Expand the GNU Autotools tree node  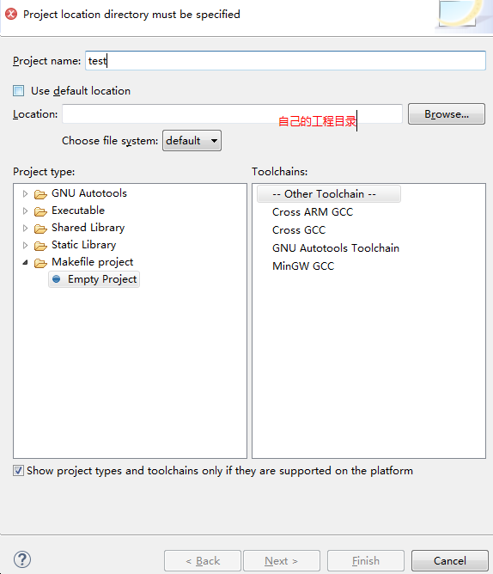(x=25, y=193)
